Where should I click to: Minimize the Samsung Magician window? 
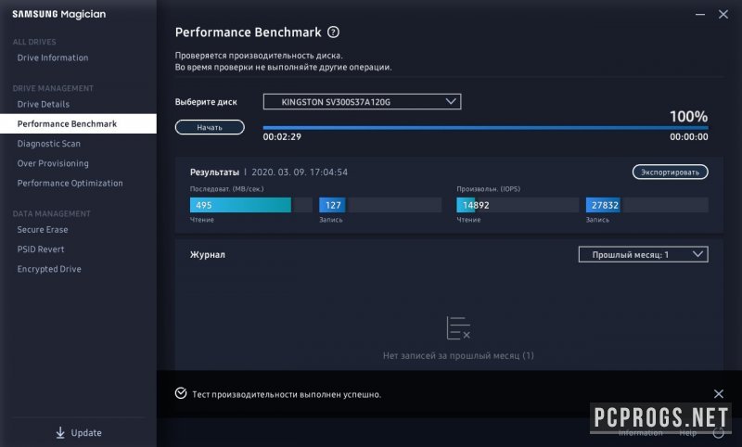697,15
